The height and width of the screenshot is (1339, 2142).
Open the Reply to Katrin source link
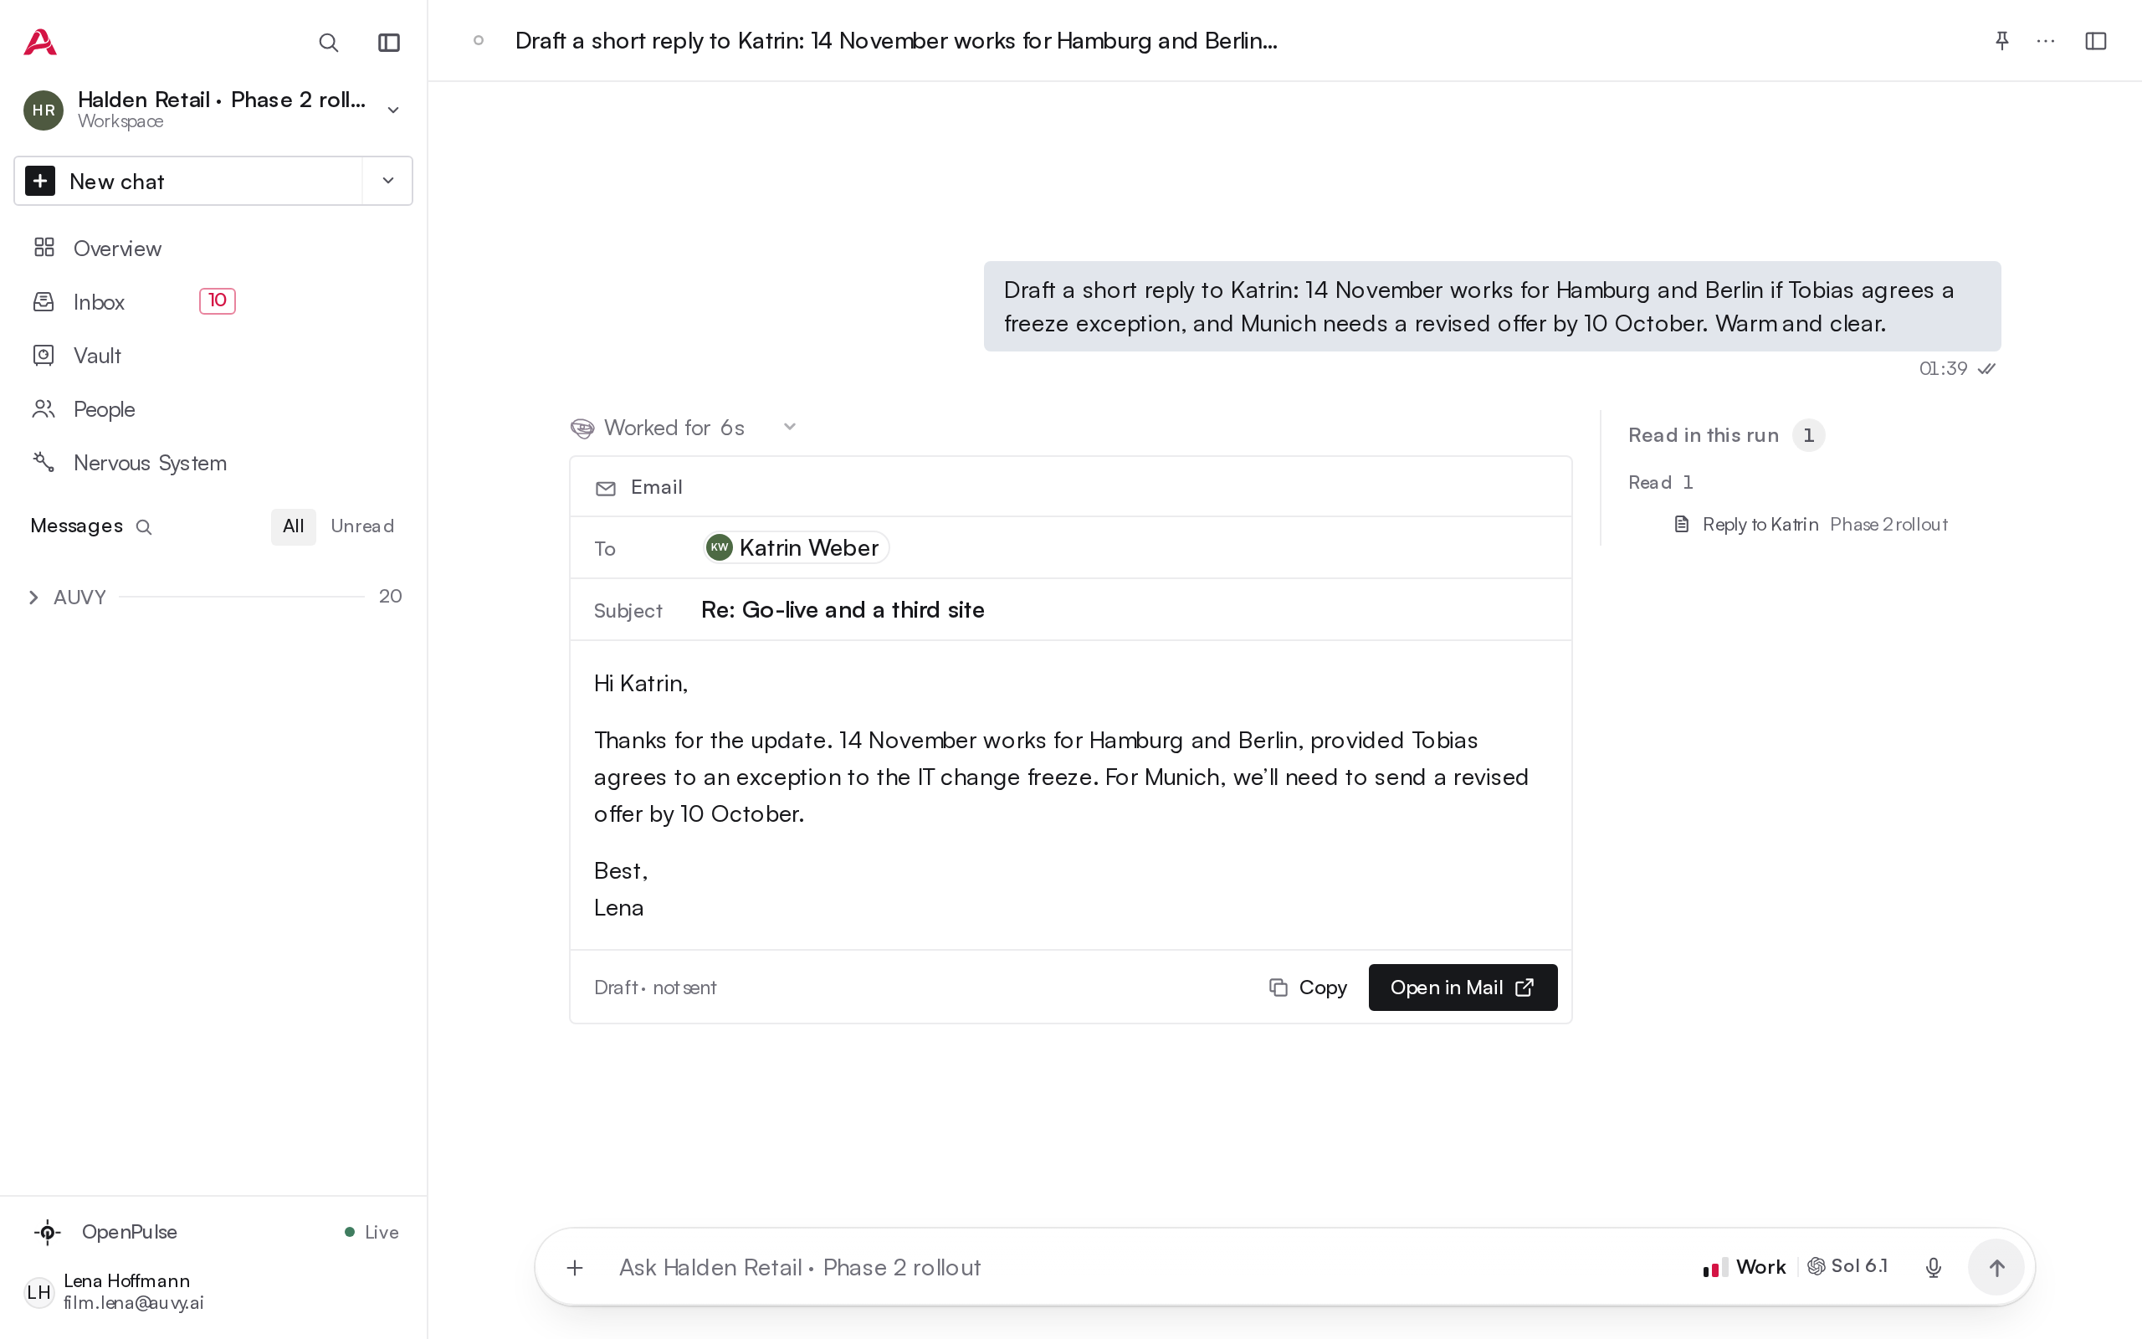click(1760, 524)
